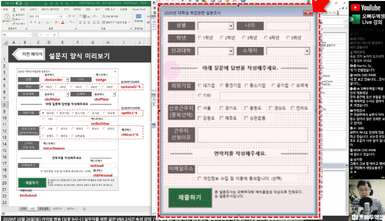The image size is (385, 221).
Task: Click the Save icon in Excel title bar
Action: coord(26,3)
